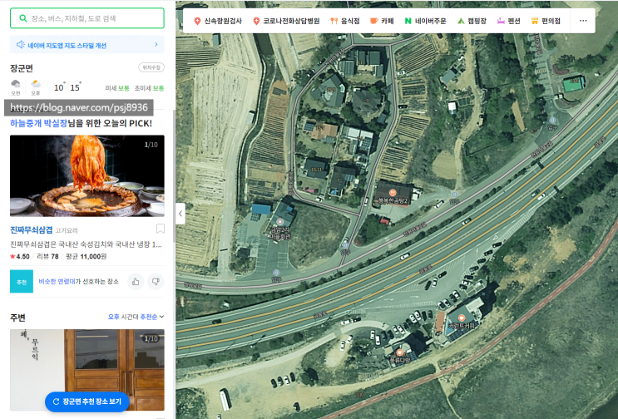Image resolution: width=618 pixels, height=419 pixels.
Task: Click the afternoon weather sun-cloud icon
Action: [x=36, y=83]
